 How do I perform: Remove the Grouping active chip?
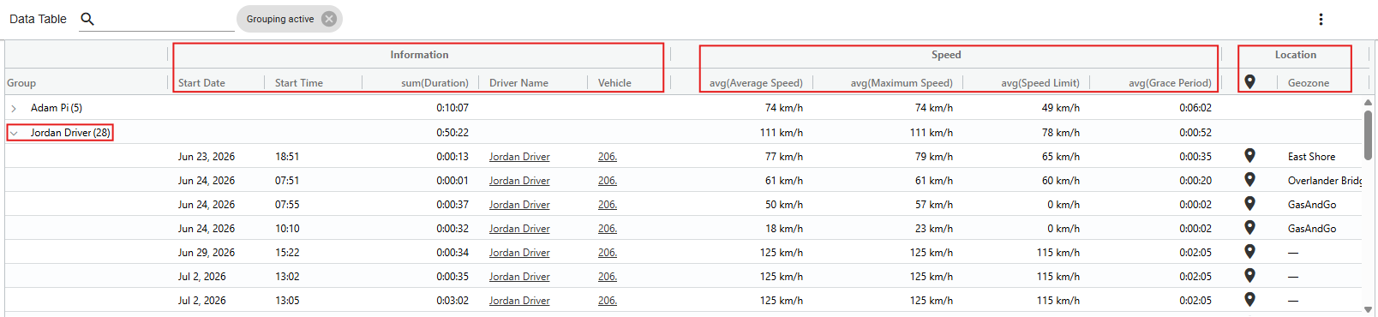tap(329, 19)
